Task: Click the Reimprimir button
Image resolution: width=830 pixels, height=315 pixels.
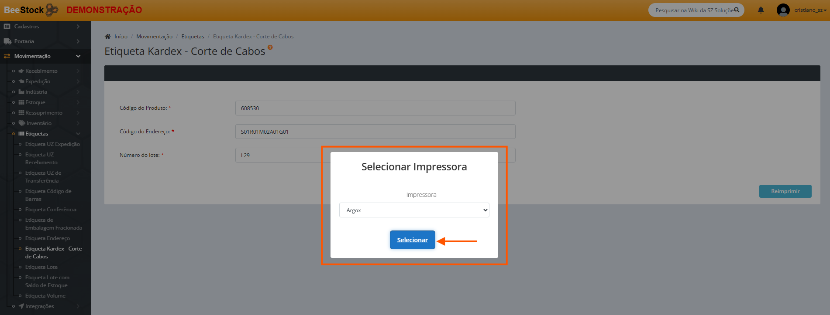Action: tap(785, 191)
